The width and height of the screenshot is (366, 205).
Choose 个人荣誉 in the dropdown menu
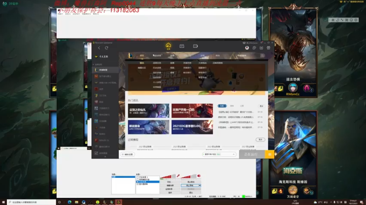157,82
